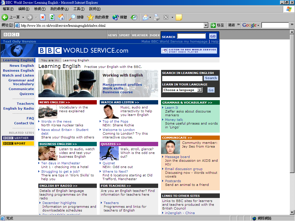Switch to the WEATHER tab in BBC header
Screen dimensions: 295x221
[140, 35]
